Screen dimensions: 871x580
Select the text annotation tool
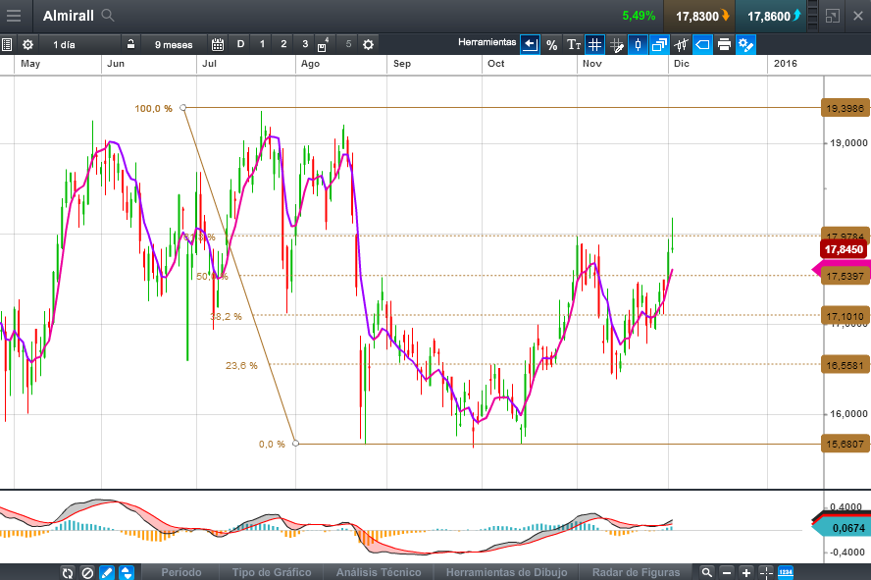click(574, 44)
